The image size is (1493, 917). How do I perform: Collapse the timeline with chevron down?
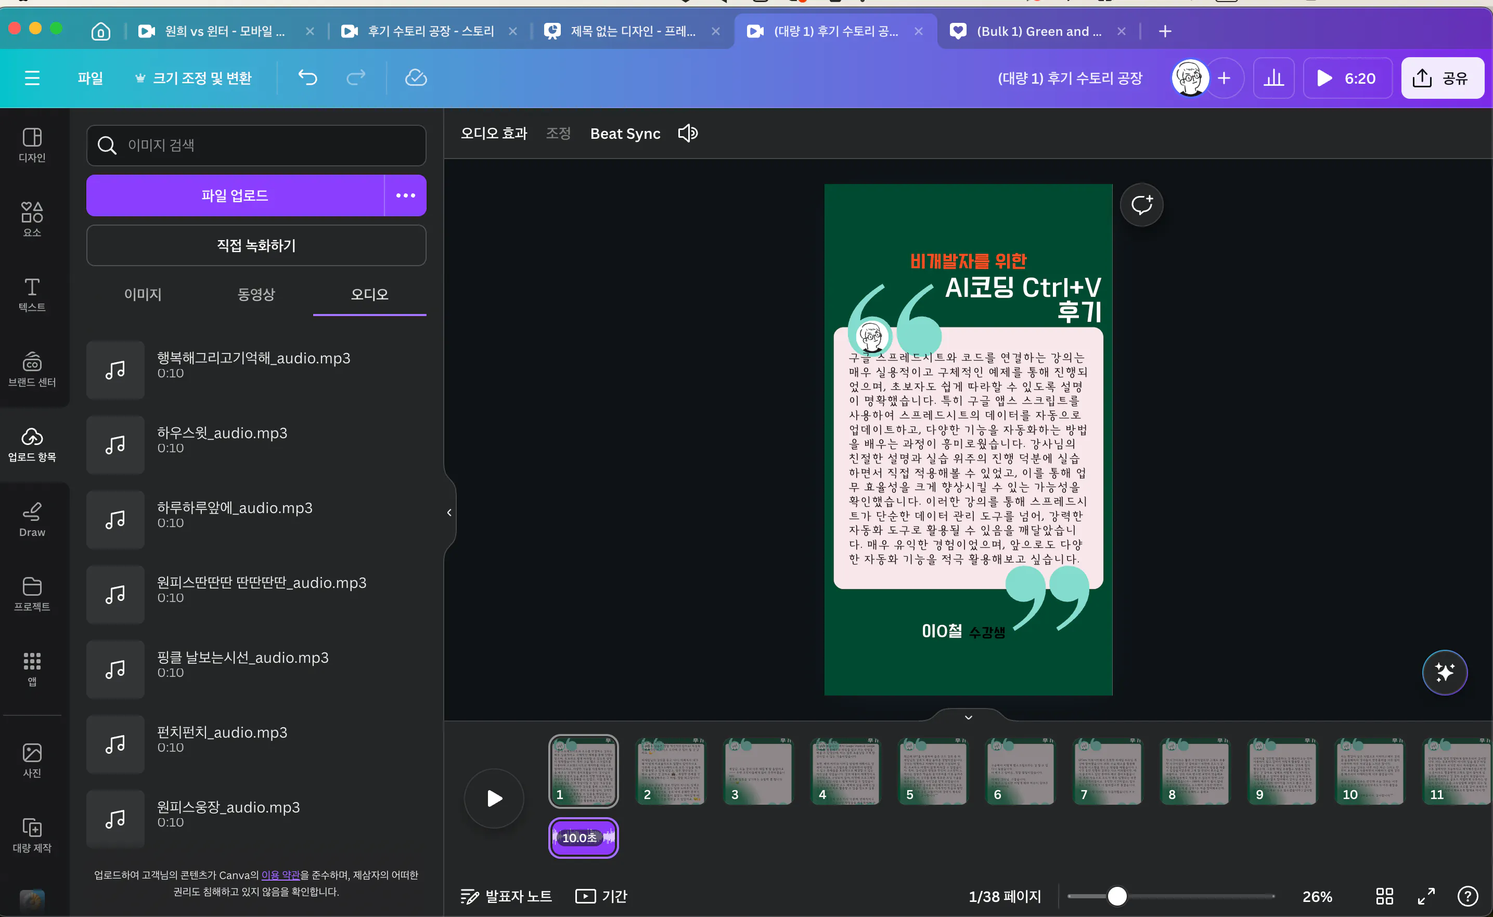pos(969,717)
